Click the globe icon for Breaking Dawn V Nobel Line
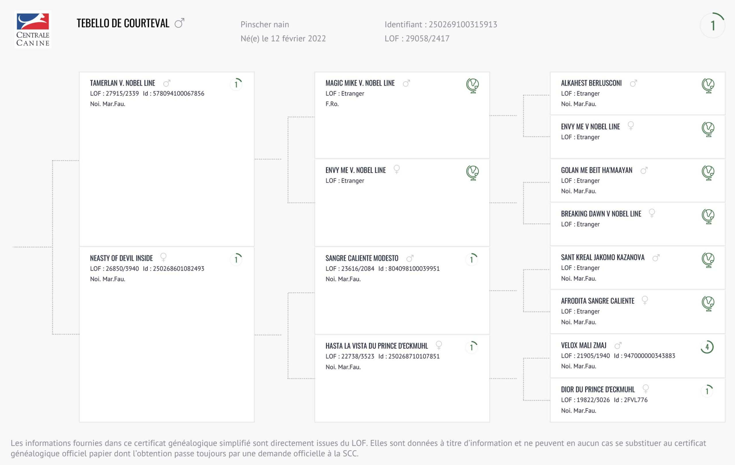The height and width of the screenshot is (465, 735). click(x=708, y=216)
